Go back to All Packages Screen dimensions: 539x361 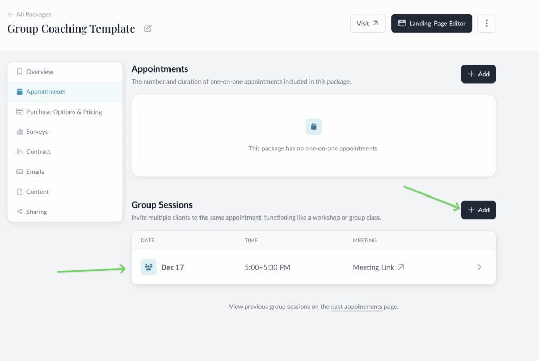(x=29, y=14)
